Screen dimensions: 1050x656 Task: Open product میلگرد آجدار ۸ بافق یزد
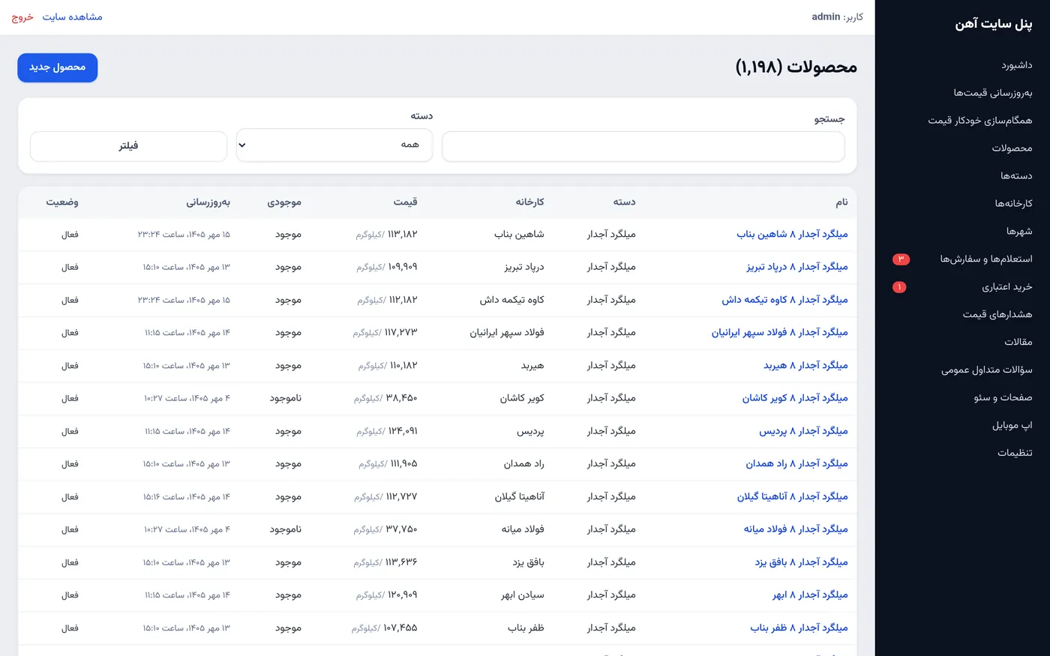(801, 562)
